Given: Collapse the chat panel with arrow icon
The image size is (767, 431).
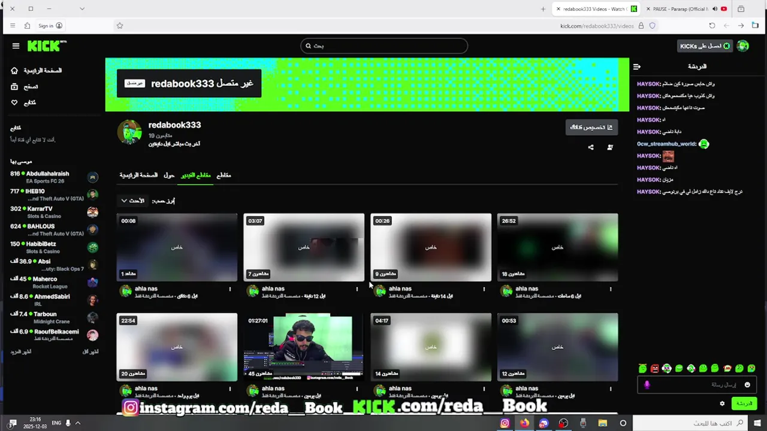Looking at the screenshot, I should click(x=637, y=66).
